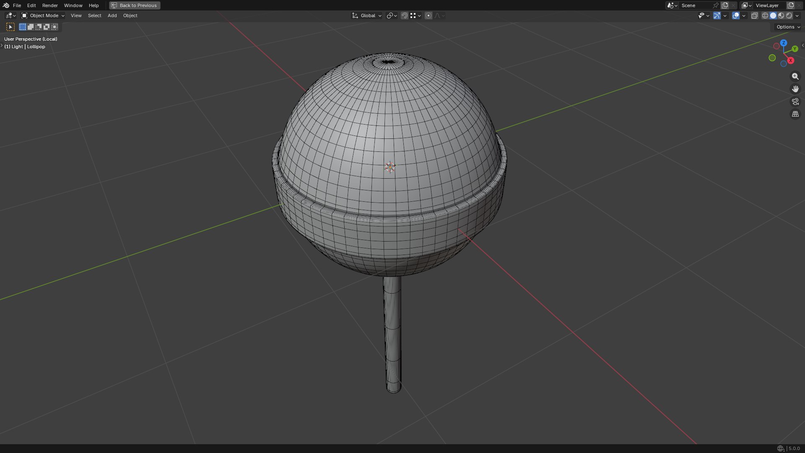Open the Window menu
This screenshot has height=453, width=805.
click(x=73, y=5)
